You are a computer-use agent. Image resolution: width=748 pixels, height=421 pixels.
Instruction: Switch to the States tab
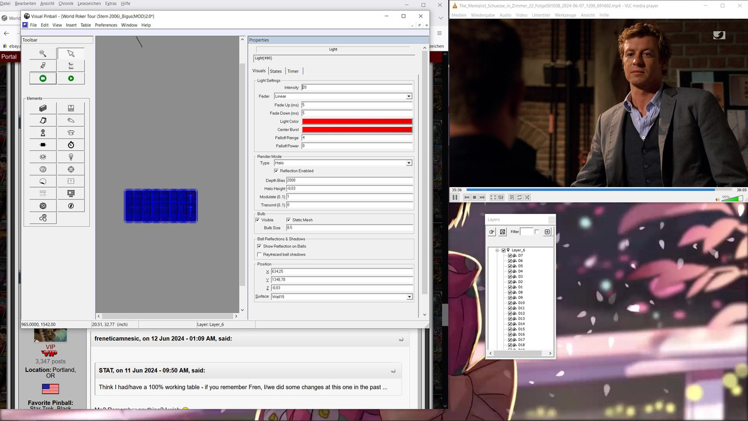tap(276, 71)
